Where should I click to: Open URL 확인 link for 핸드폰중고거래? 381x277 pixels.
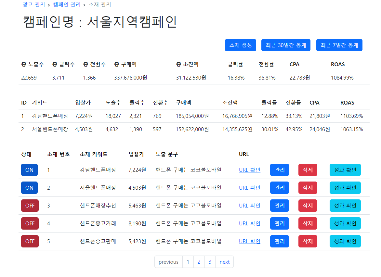coord(250,223)
